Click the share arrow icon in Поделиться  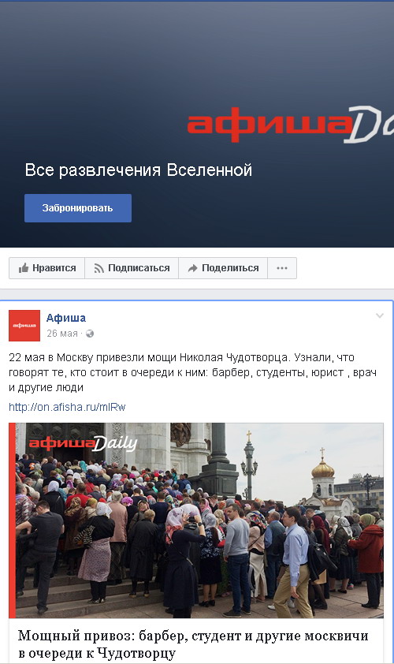coord(192,268)
